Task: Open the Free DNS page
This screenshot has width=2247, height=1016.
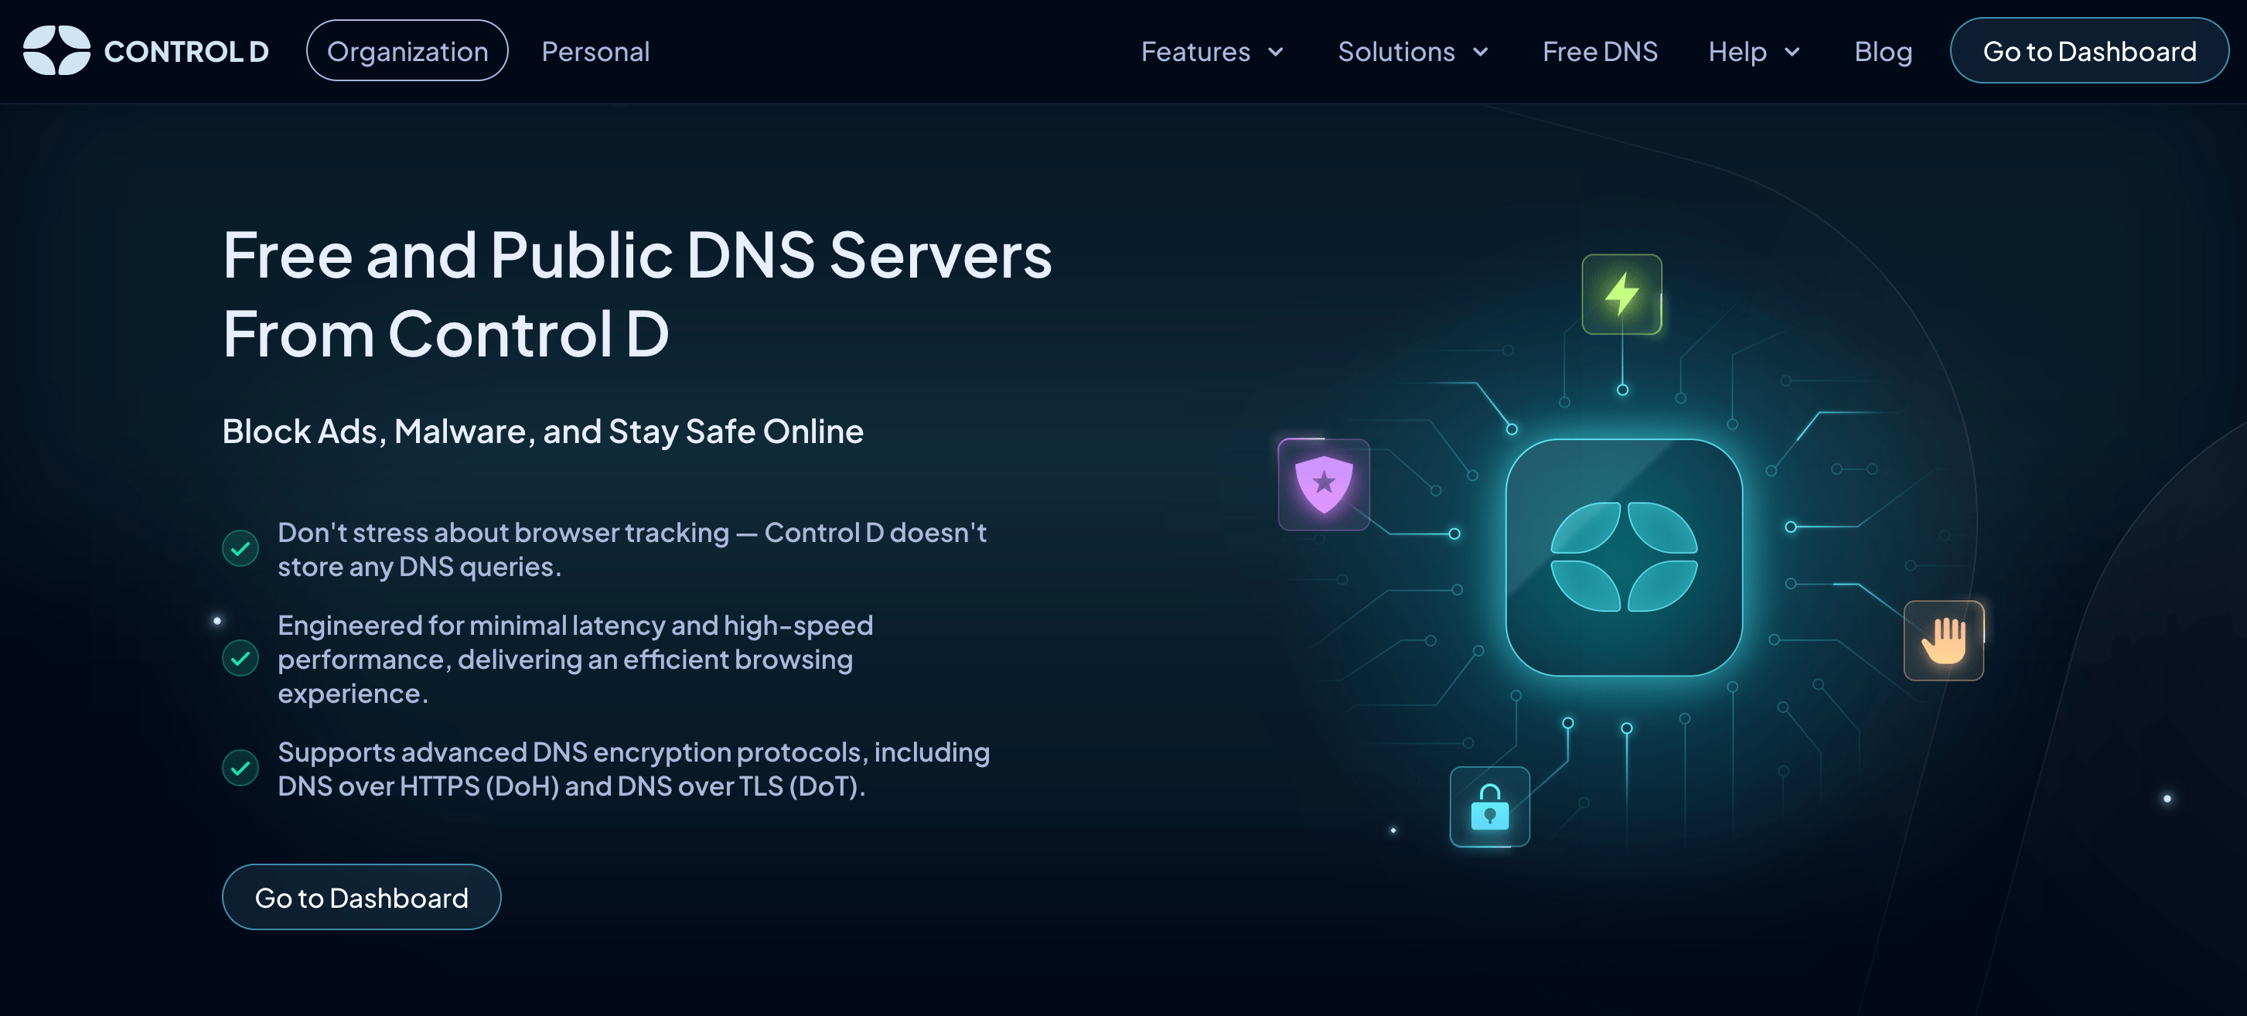Action: pos(1600,50)
